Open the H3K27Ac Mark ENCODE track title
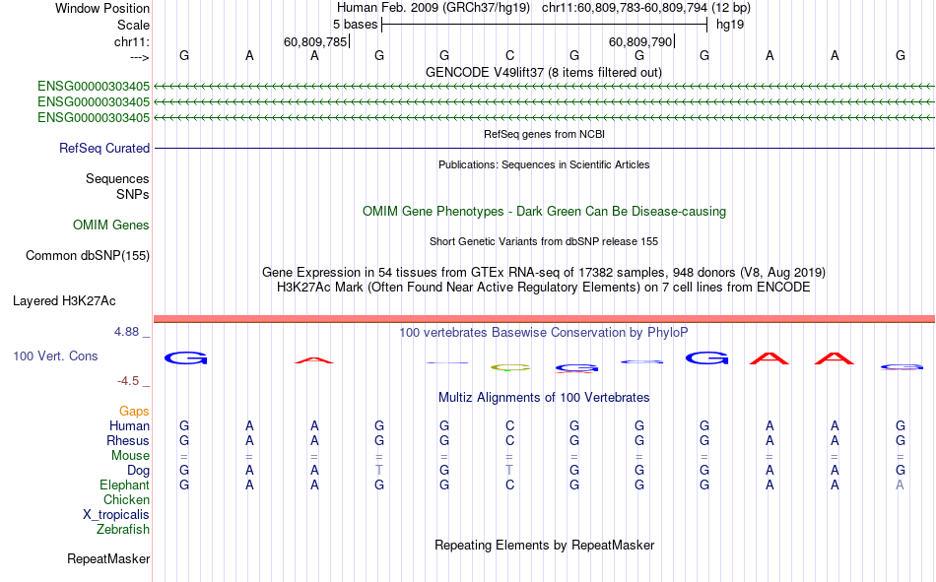This screenshot has height=582, width=936. point(543,288)
